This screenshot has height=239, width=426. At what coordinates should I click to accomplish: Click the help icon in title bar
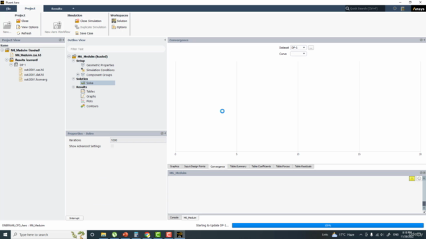(395, 9)
